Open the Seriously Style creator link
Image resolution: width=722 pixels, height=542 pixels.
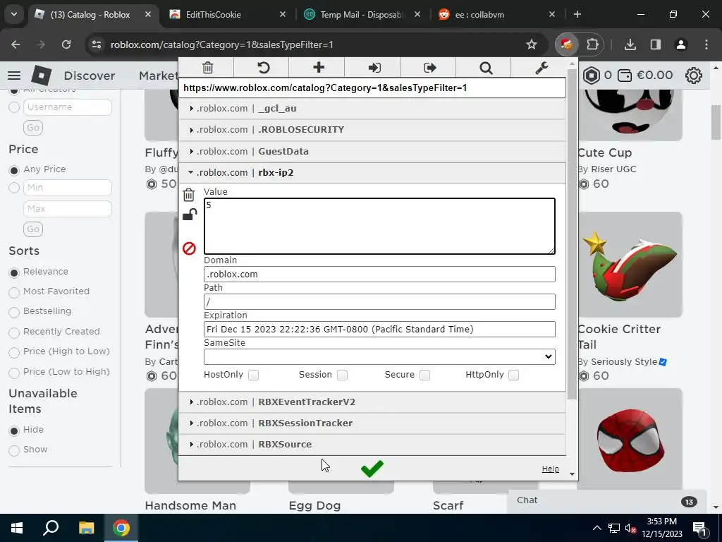(624, 362)
